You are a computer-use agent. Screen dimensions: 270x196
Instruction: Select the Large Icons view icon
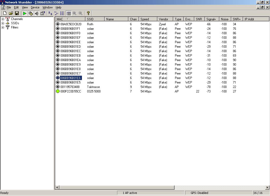[x=50, y=13]
